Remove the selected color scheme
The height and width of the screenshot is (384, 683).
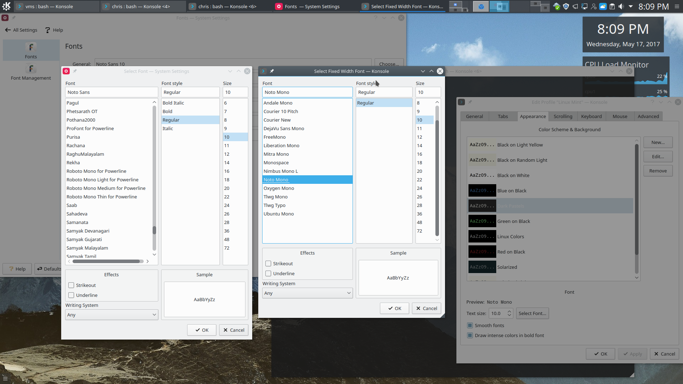658,171
